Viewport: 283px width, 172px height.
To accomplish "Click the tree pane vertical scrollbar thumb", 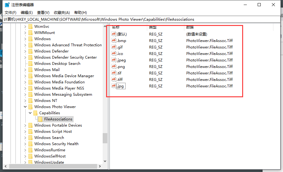I will click(x=105, y=138).
